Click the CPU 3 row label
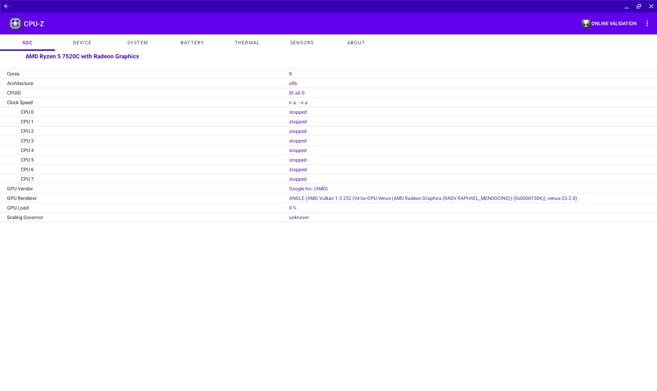657x391 pixels. (27, 141)
